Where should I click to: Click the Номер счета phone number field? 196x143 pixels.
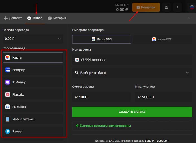132,60
